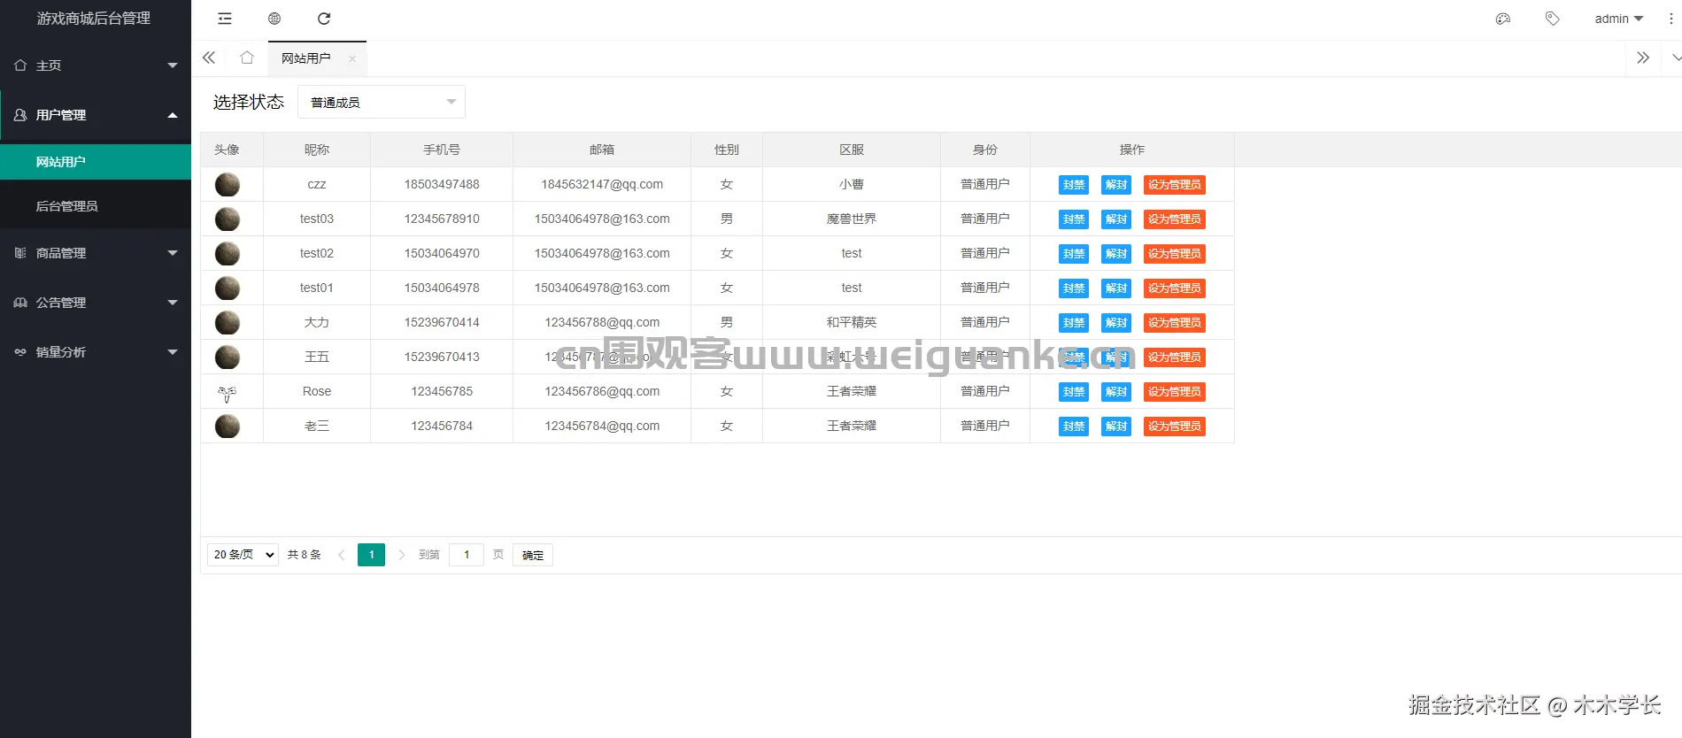Open 选择状态 普通成员 dropdown

click(382, 103)
